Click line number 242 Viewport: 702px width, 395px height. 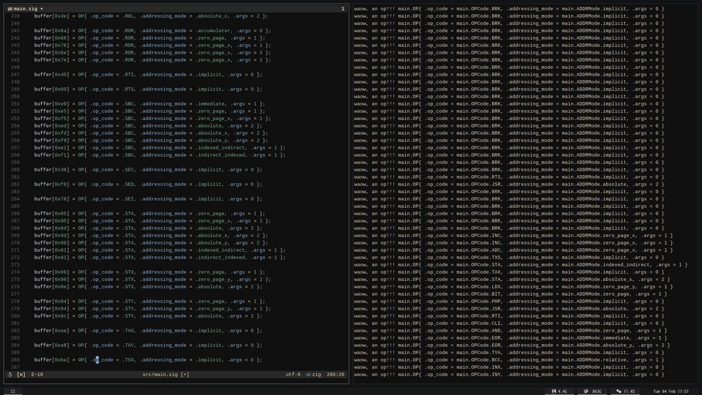pos(16,38)
